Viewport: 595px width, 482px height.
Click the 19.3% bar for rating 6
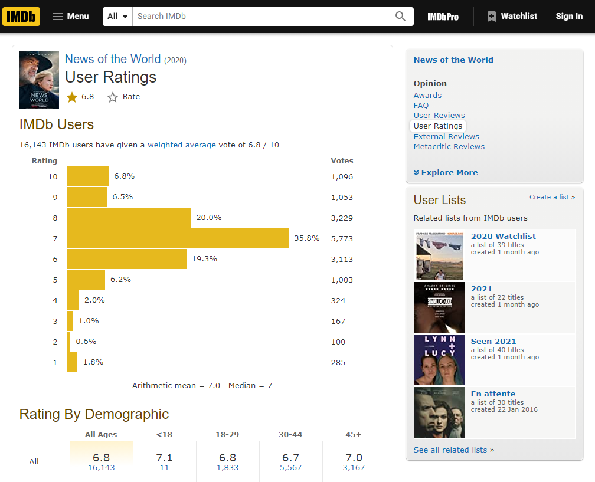[126, 259]
